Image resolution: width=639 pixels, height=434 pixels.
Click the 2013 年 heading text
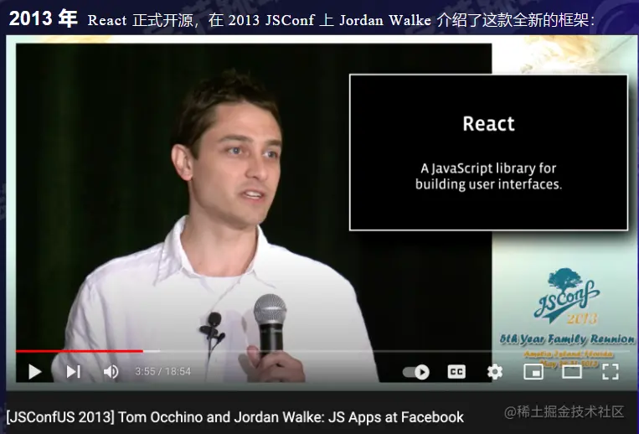(44, 18)
